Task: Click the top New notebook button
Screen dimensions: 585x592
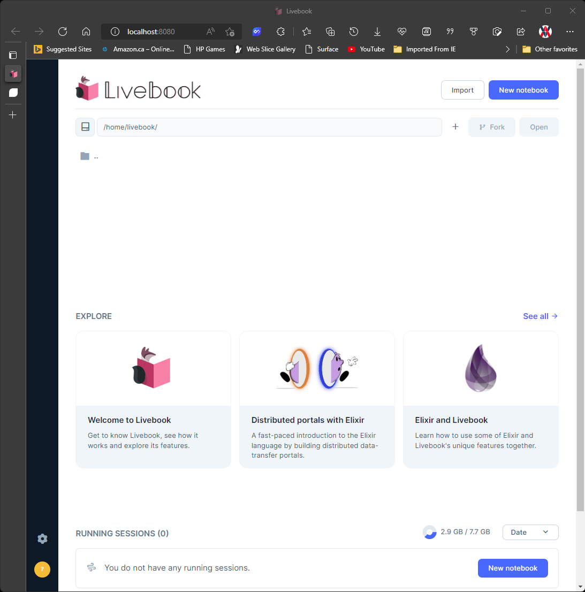Action: (x=523, y=90)
